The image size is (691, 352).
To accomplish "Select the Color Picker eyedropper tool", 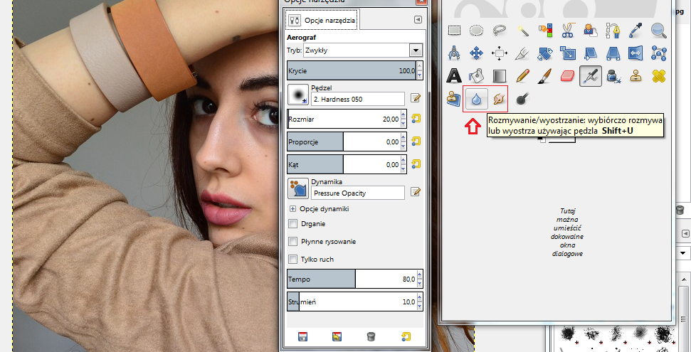I will click(636, 31).
